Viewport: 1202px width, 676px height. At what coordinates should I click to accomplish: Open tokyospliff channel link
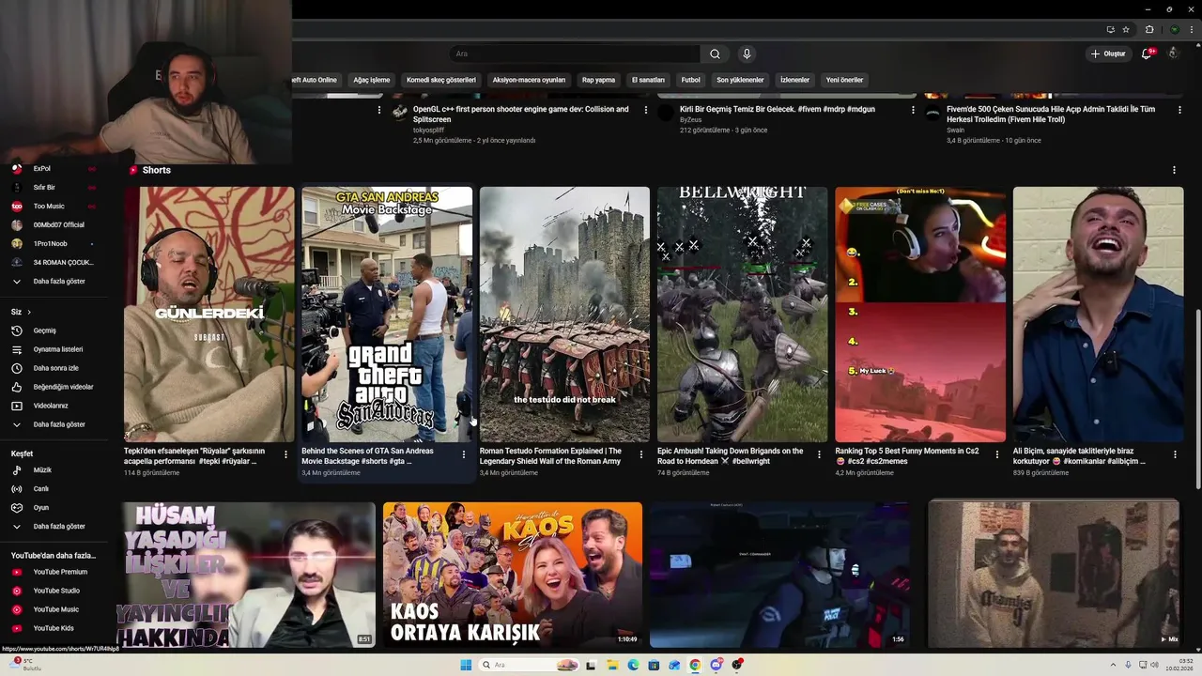click(x=428, y=131)
